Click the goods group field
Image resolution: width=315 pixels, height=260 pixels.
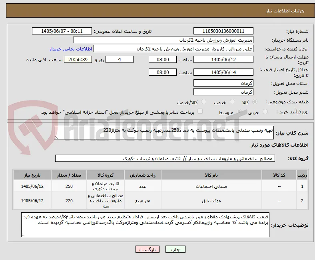[x=165, y=159]
